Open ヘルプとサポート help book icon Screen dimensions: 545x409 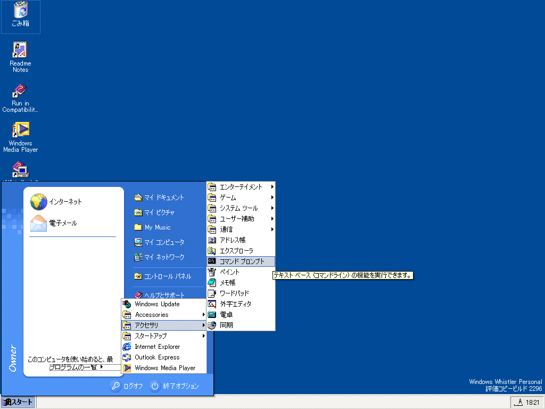pyautogui.click(x=138, y=295)
